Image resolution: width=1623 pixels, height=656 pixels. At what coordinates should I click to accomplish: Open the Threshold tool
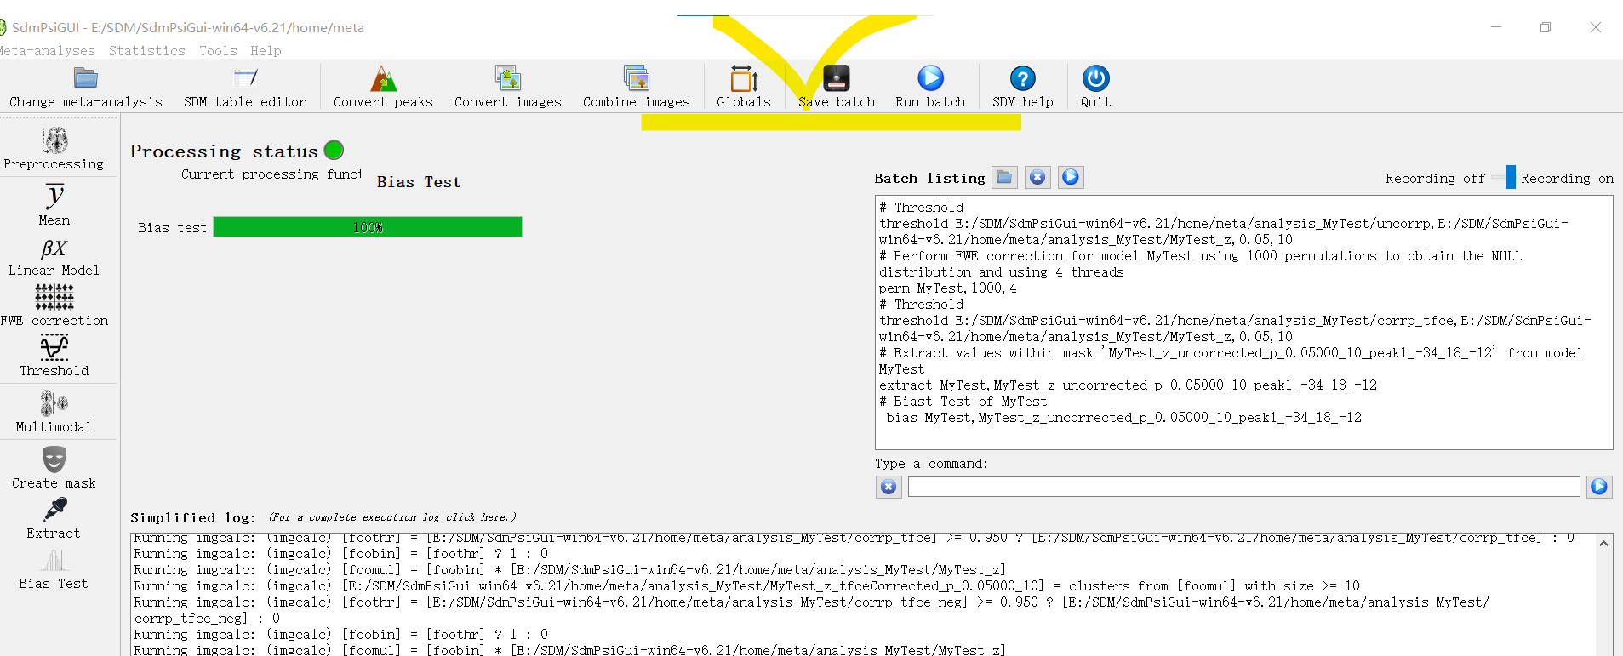[x=54, y=355]
